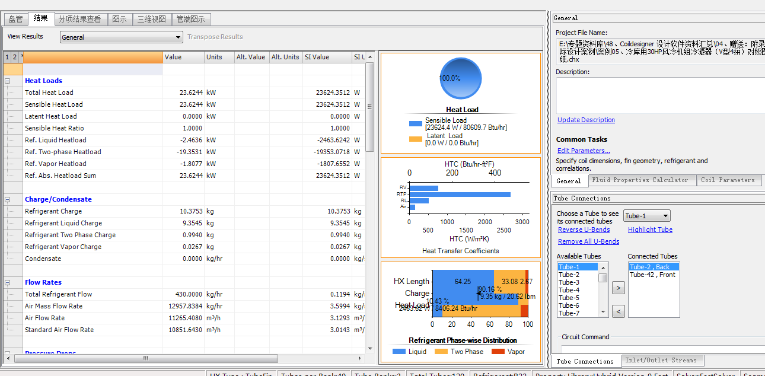Click outline level 2 button
The image size is (765, 376).
[x=14, y=57]
